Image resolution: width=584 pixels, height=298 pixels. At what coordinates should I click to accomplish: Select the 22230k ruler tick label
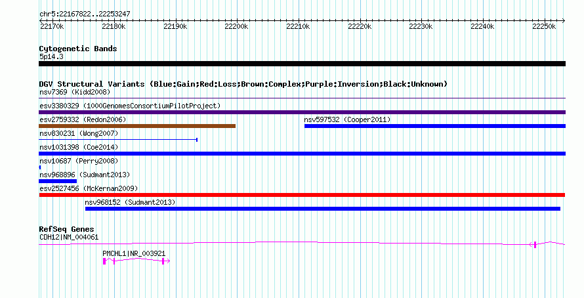pos(421,26)
